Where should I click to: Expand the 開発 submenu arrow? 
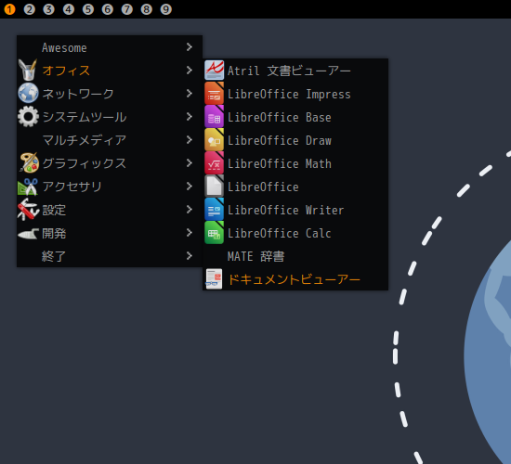pyautogui.click(x=189, y=233)
